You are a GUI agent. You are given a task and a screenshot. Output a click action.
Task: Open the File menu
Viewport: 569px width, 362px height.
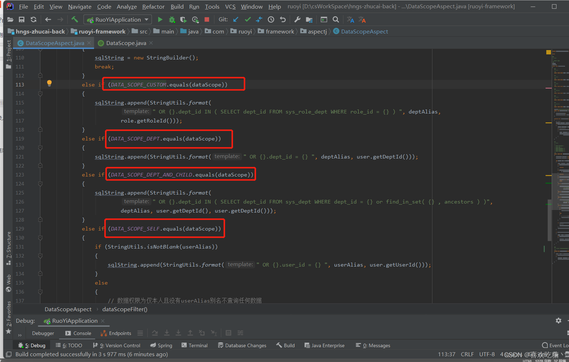point(23,6)
